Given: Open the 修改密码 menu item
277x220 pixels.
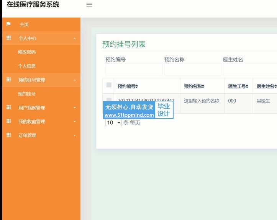Looking at the screenshot, I should [x=27, y=52].
